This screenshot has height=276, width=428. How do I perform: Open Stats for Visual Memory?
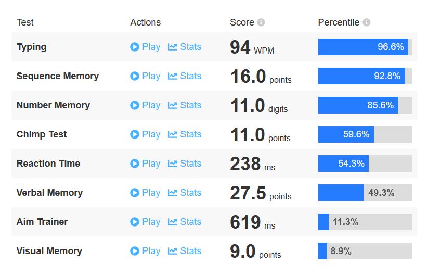pyautogui.click(x=185, y=251)
